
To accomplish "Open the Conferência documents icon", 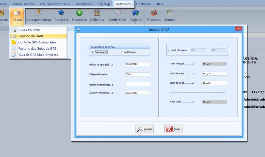I will 118,13.
